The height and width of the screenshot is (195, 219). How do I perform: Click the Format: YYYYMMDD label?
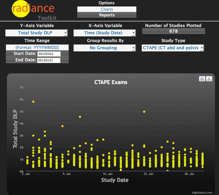pyautogui.click(x=37, y=48)
